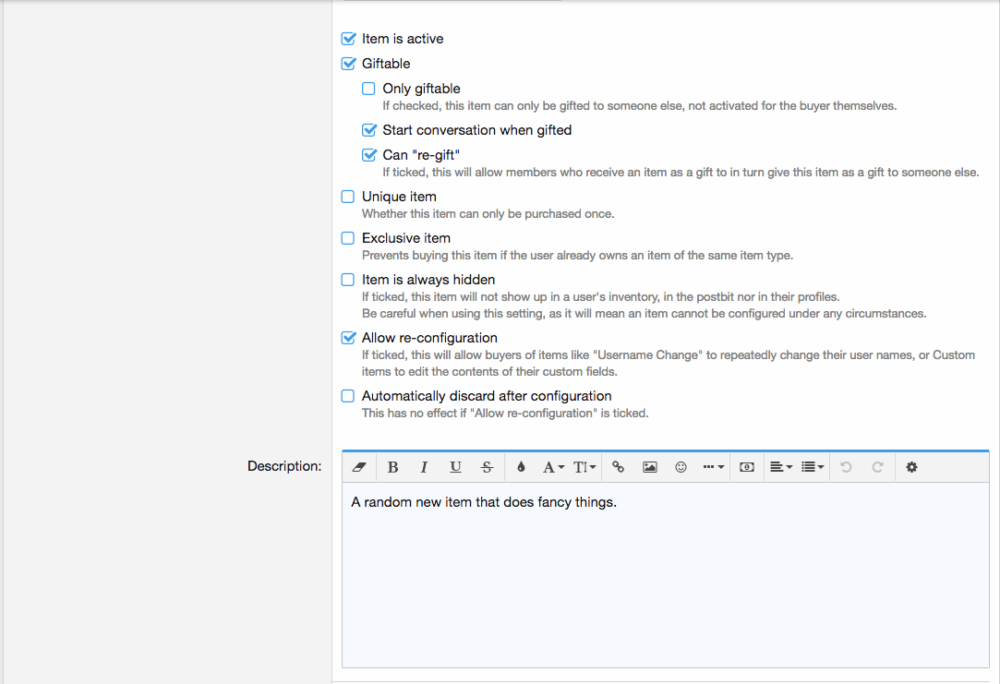Expand the list type dropdown
This screenshot has width=1000, height=684.
(x=813, y=467)
